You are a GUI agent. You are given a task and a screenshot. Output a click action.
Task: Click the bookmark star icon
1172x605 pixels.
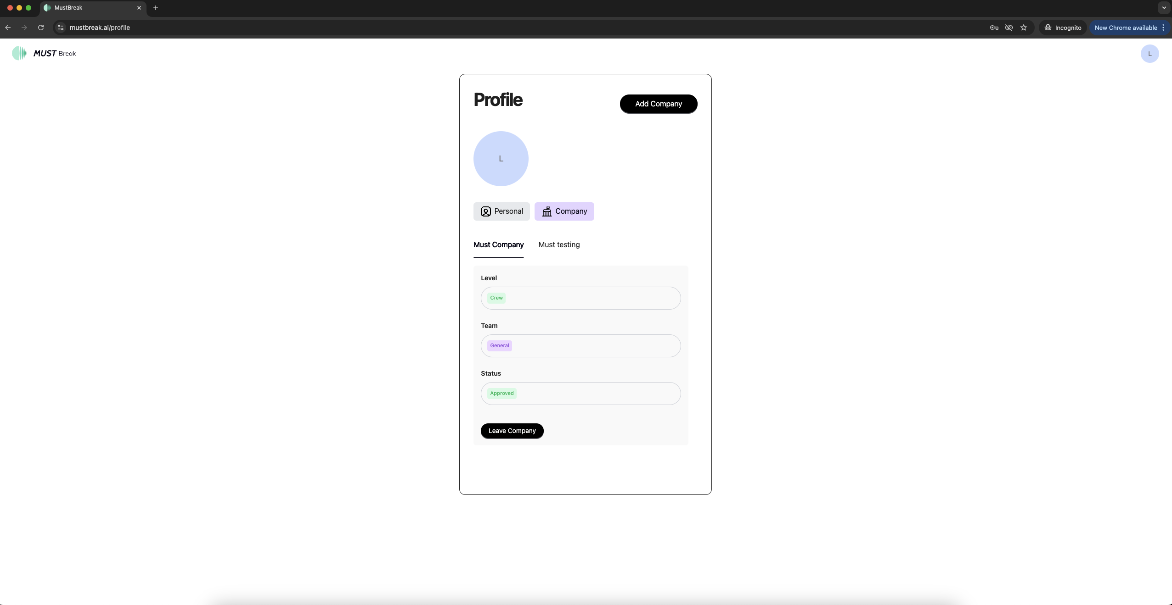[1024, 28]
